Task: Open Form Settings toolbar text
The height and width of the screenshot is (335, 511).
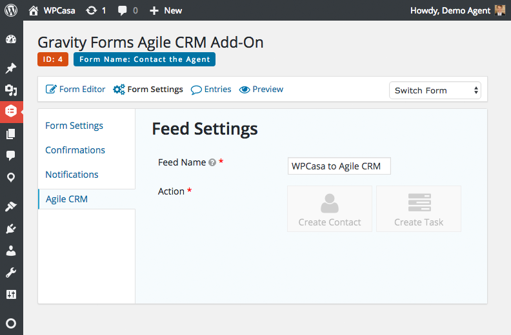Action: tap(155, 89)
